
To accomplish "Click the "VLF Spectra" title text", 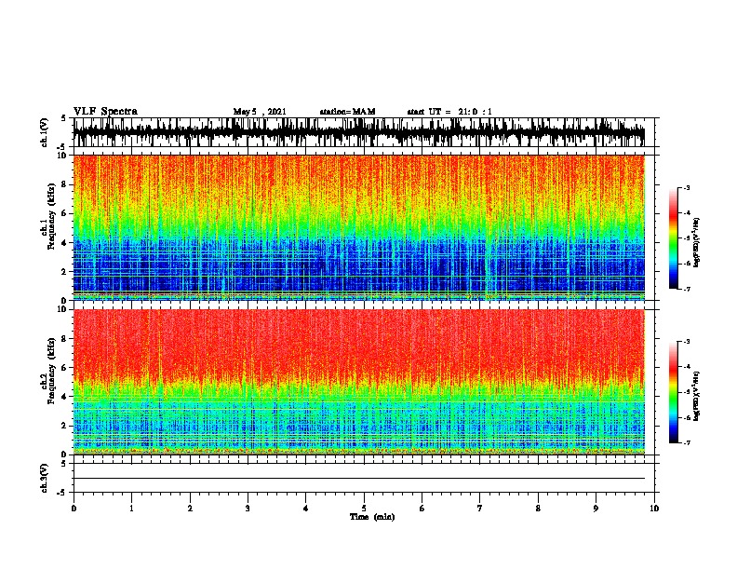I will 105,112.
